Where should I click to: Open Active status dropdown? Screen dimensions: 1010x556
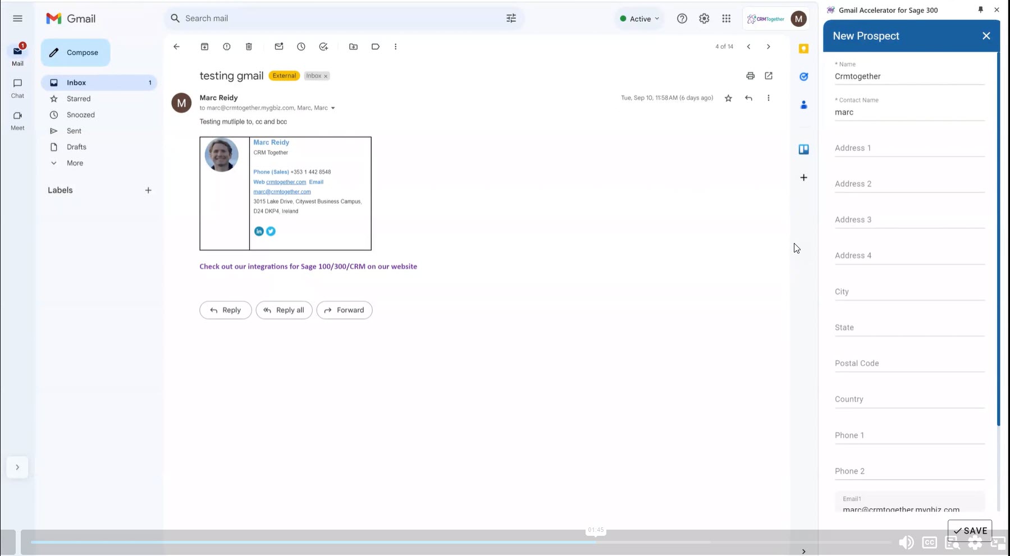(x=639, y=19)
